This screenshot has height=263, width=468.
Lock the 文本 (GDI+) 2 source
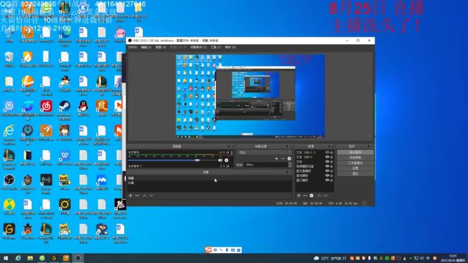pyautogui.click(x=331, y=153)
